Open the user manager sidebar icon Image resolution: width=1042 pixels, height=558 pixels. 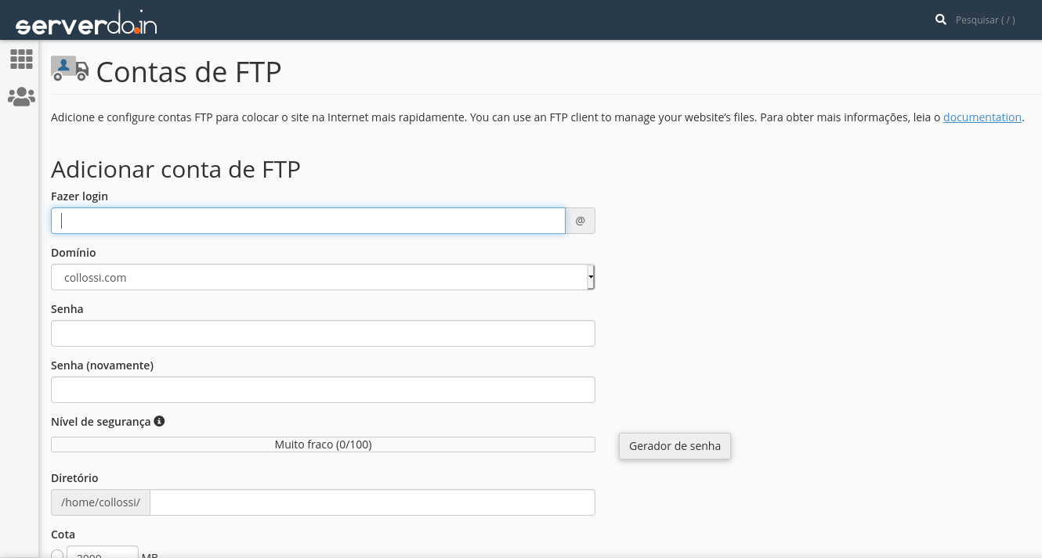21,97
